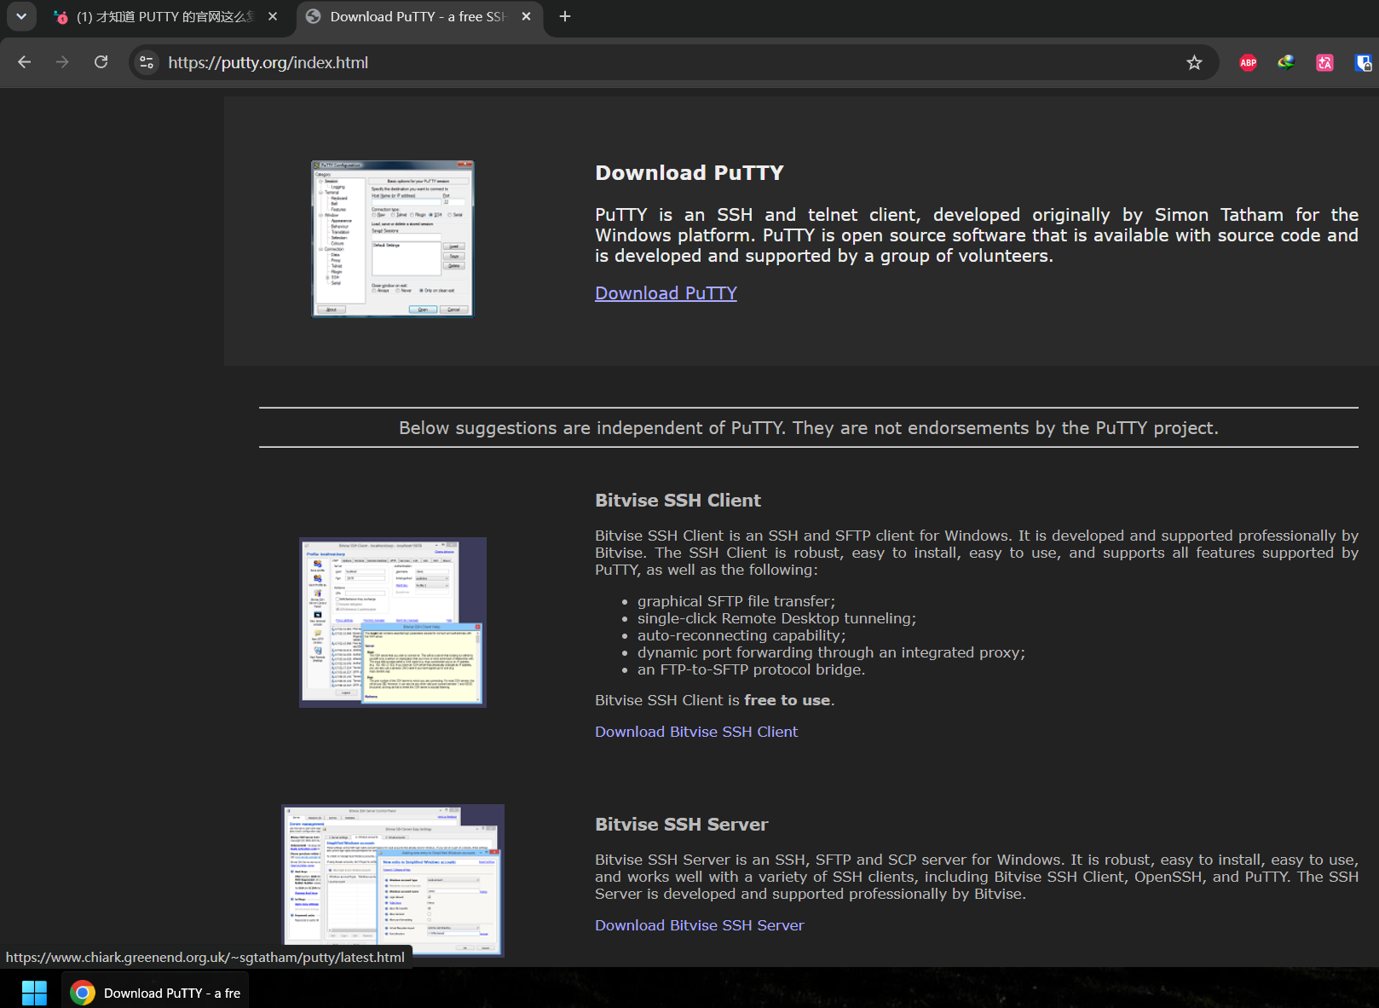
Task: Click the 'an FTP-to-SFTP protocol bridge.' list item
Action: (752, 669)
